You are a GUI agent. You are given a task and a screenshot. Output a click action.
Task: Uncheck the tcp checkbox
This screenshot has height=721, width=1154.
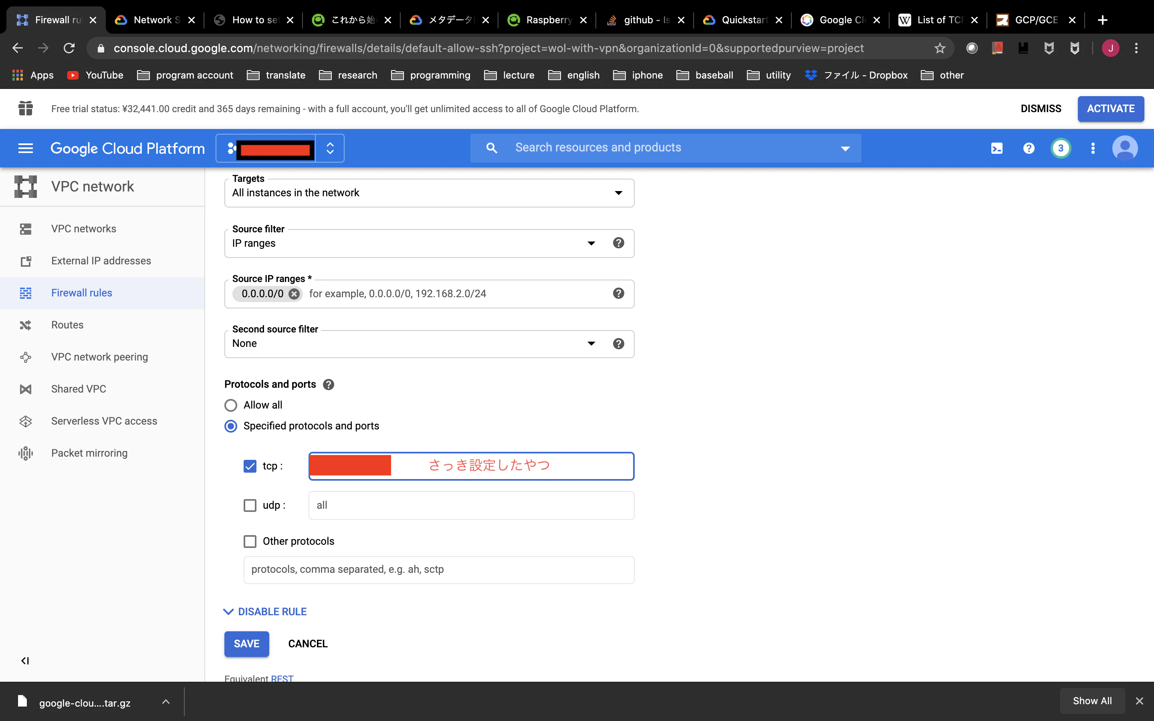(x=250, y=466)
